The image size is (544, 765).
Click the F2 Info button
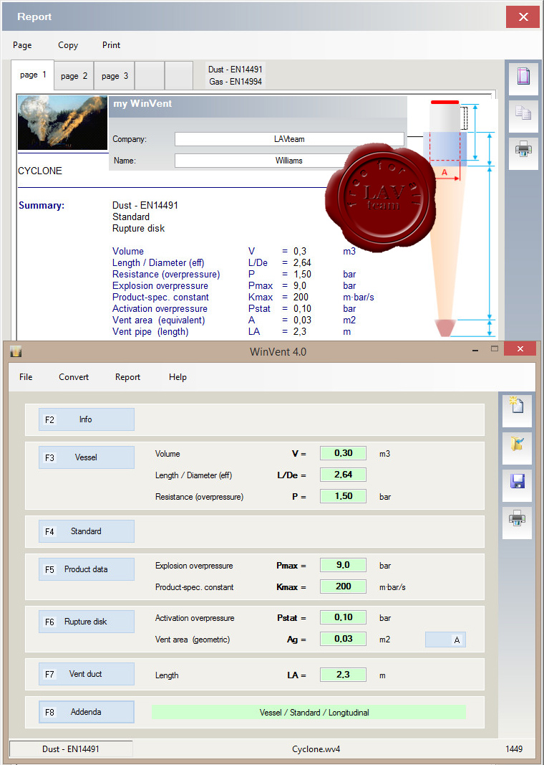(86, 419)
